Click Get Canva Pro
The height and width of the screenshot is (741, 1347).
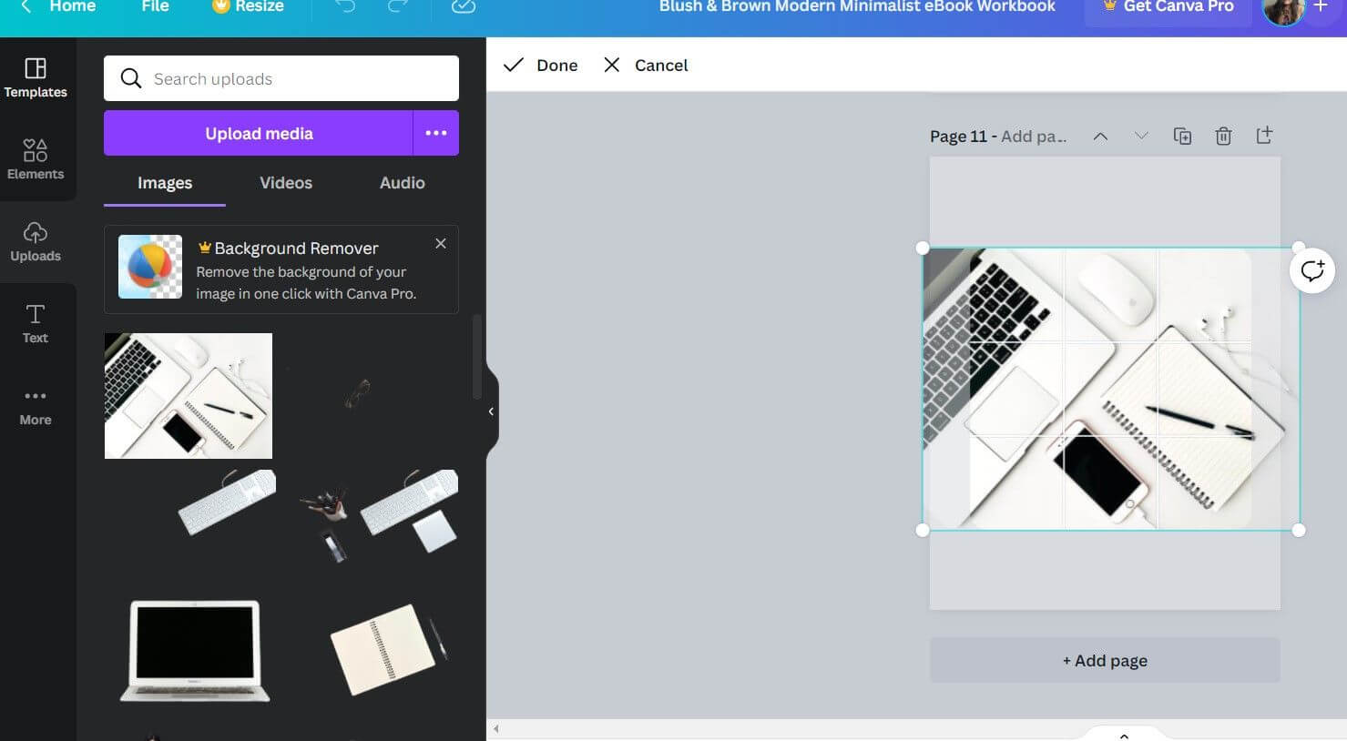(x=1168, y=7)
